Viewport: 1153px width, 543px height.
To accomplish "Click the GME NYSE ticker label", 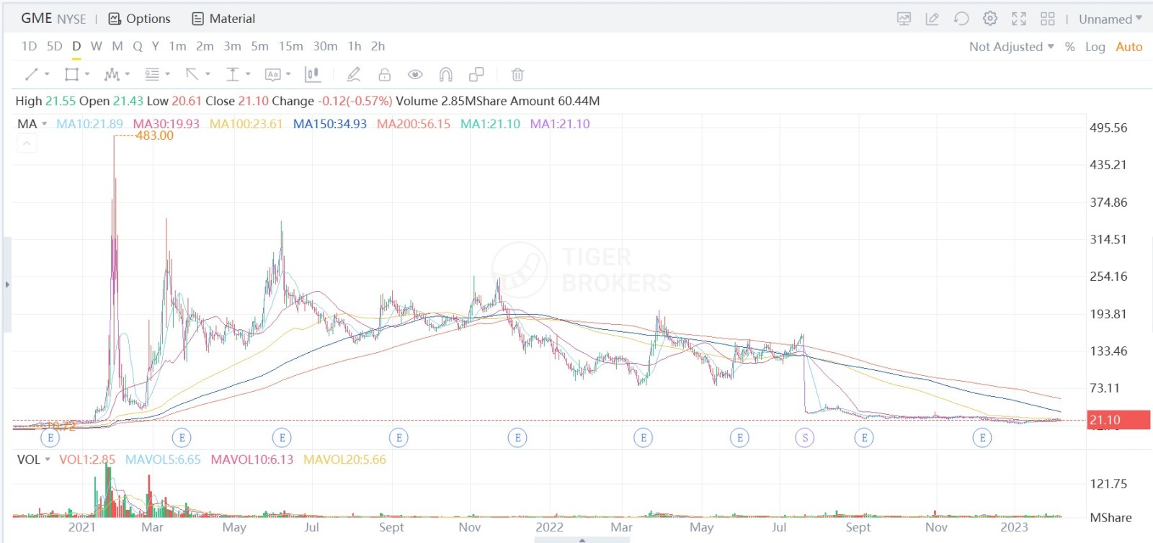I will [53, 19].
